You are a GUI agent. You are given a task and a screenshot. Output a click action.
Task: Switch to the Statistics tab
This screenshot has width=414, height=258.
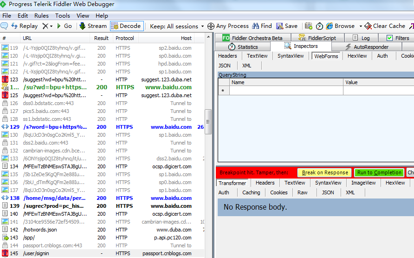[x=243, y=47]
